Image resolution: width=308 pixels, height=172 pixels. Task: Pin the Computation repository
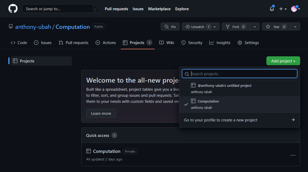click(x=170, y=27)
